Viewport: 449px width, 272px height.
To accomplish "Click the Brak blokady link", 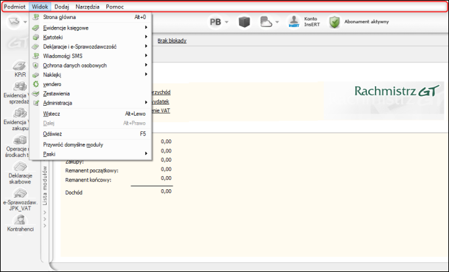I will click(172, 41).
